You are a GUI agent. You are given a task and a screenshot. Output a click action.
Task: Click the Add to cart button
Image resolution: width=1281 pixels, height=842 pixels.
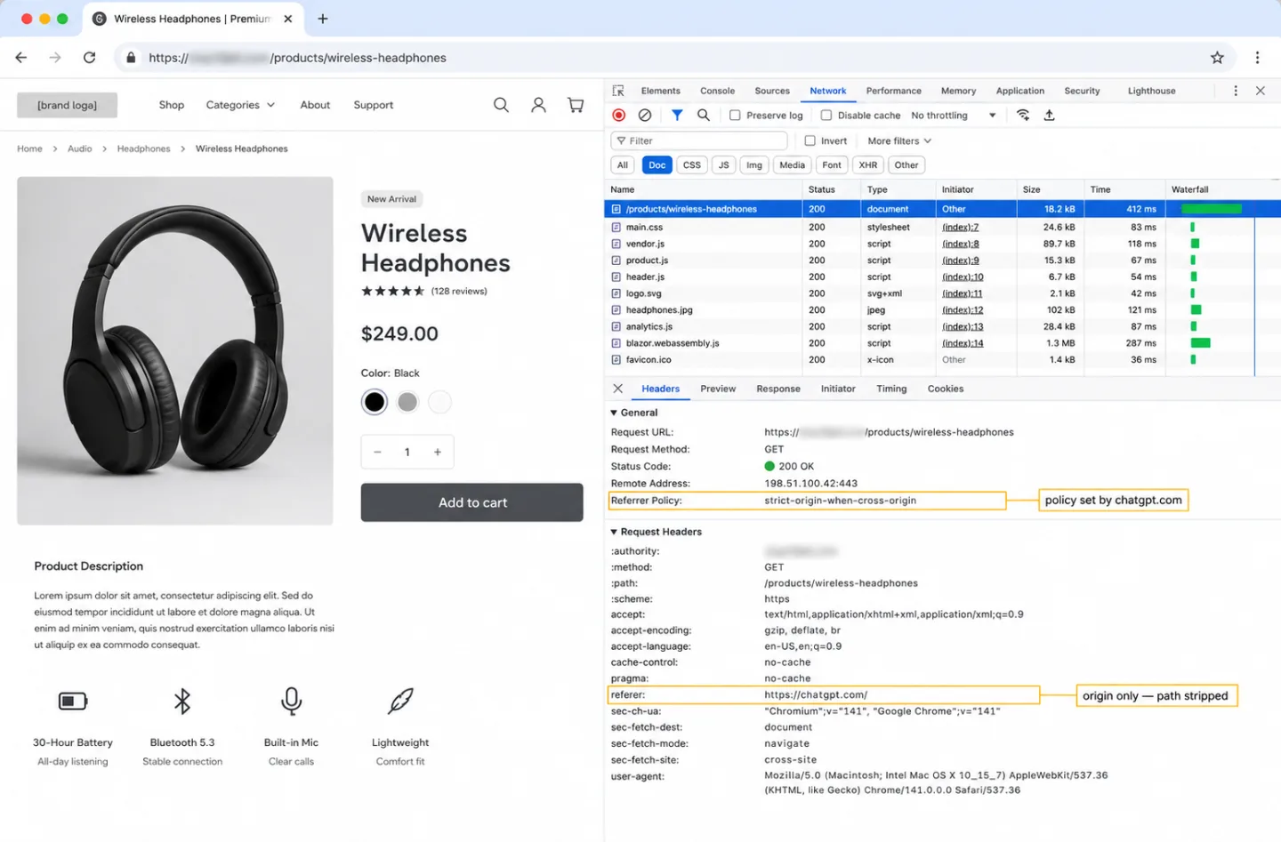[x=472, y=502]
